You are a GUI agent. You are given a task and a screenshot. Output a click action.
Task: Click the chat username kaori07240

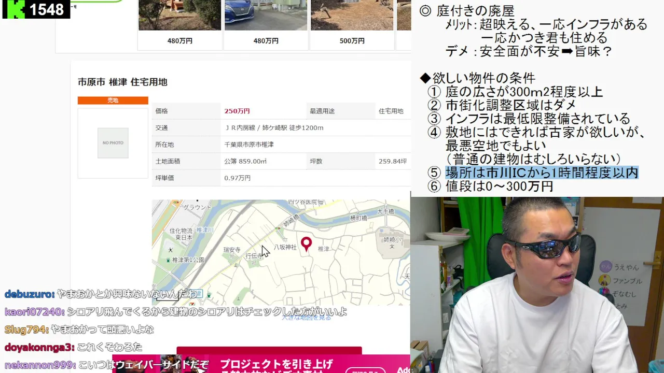tap(35, 311)
